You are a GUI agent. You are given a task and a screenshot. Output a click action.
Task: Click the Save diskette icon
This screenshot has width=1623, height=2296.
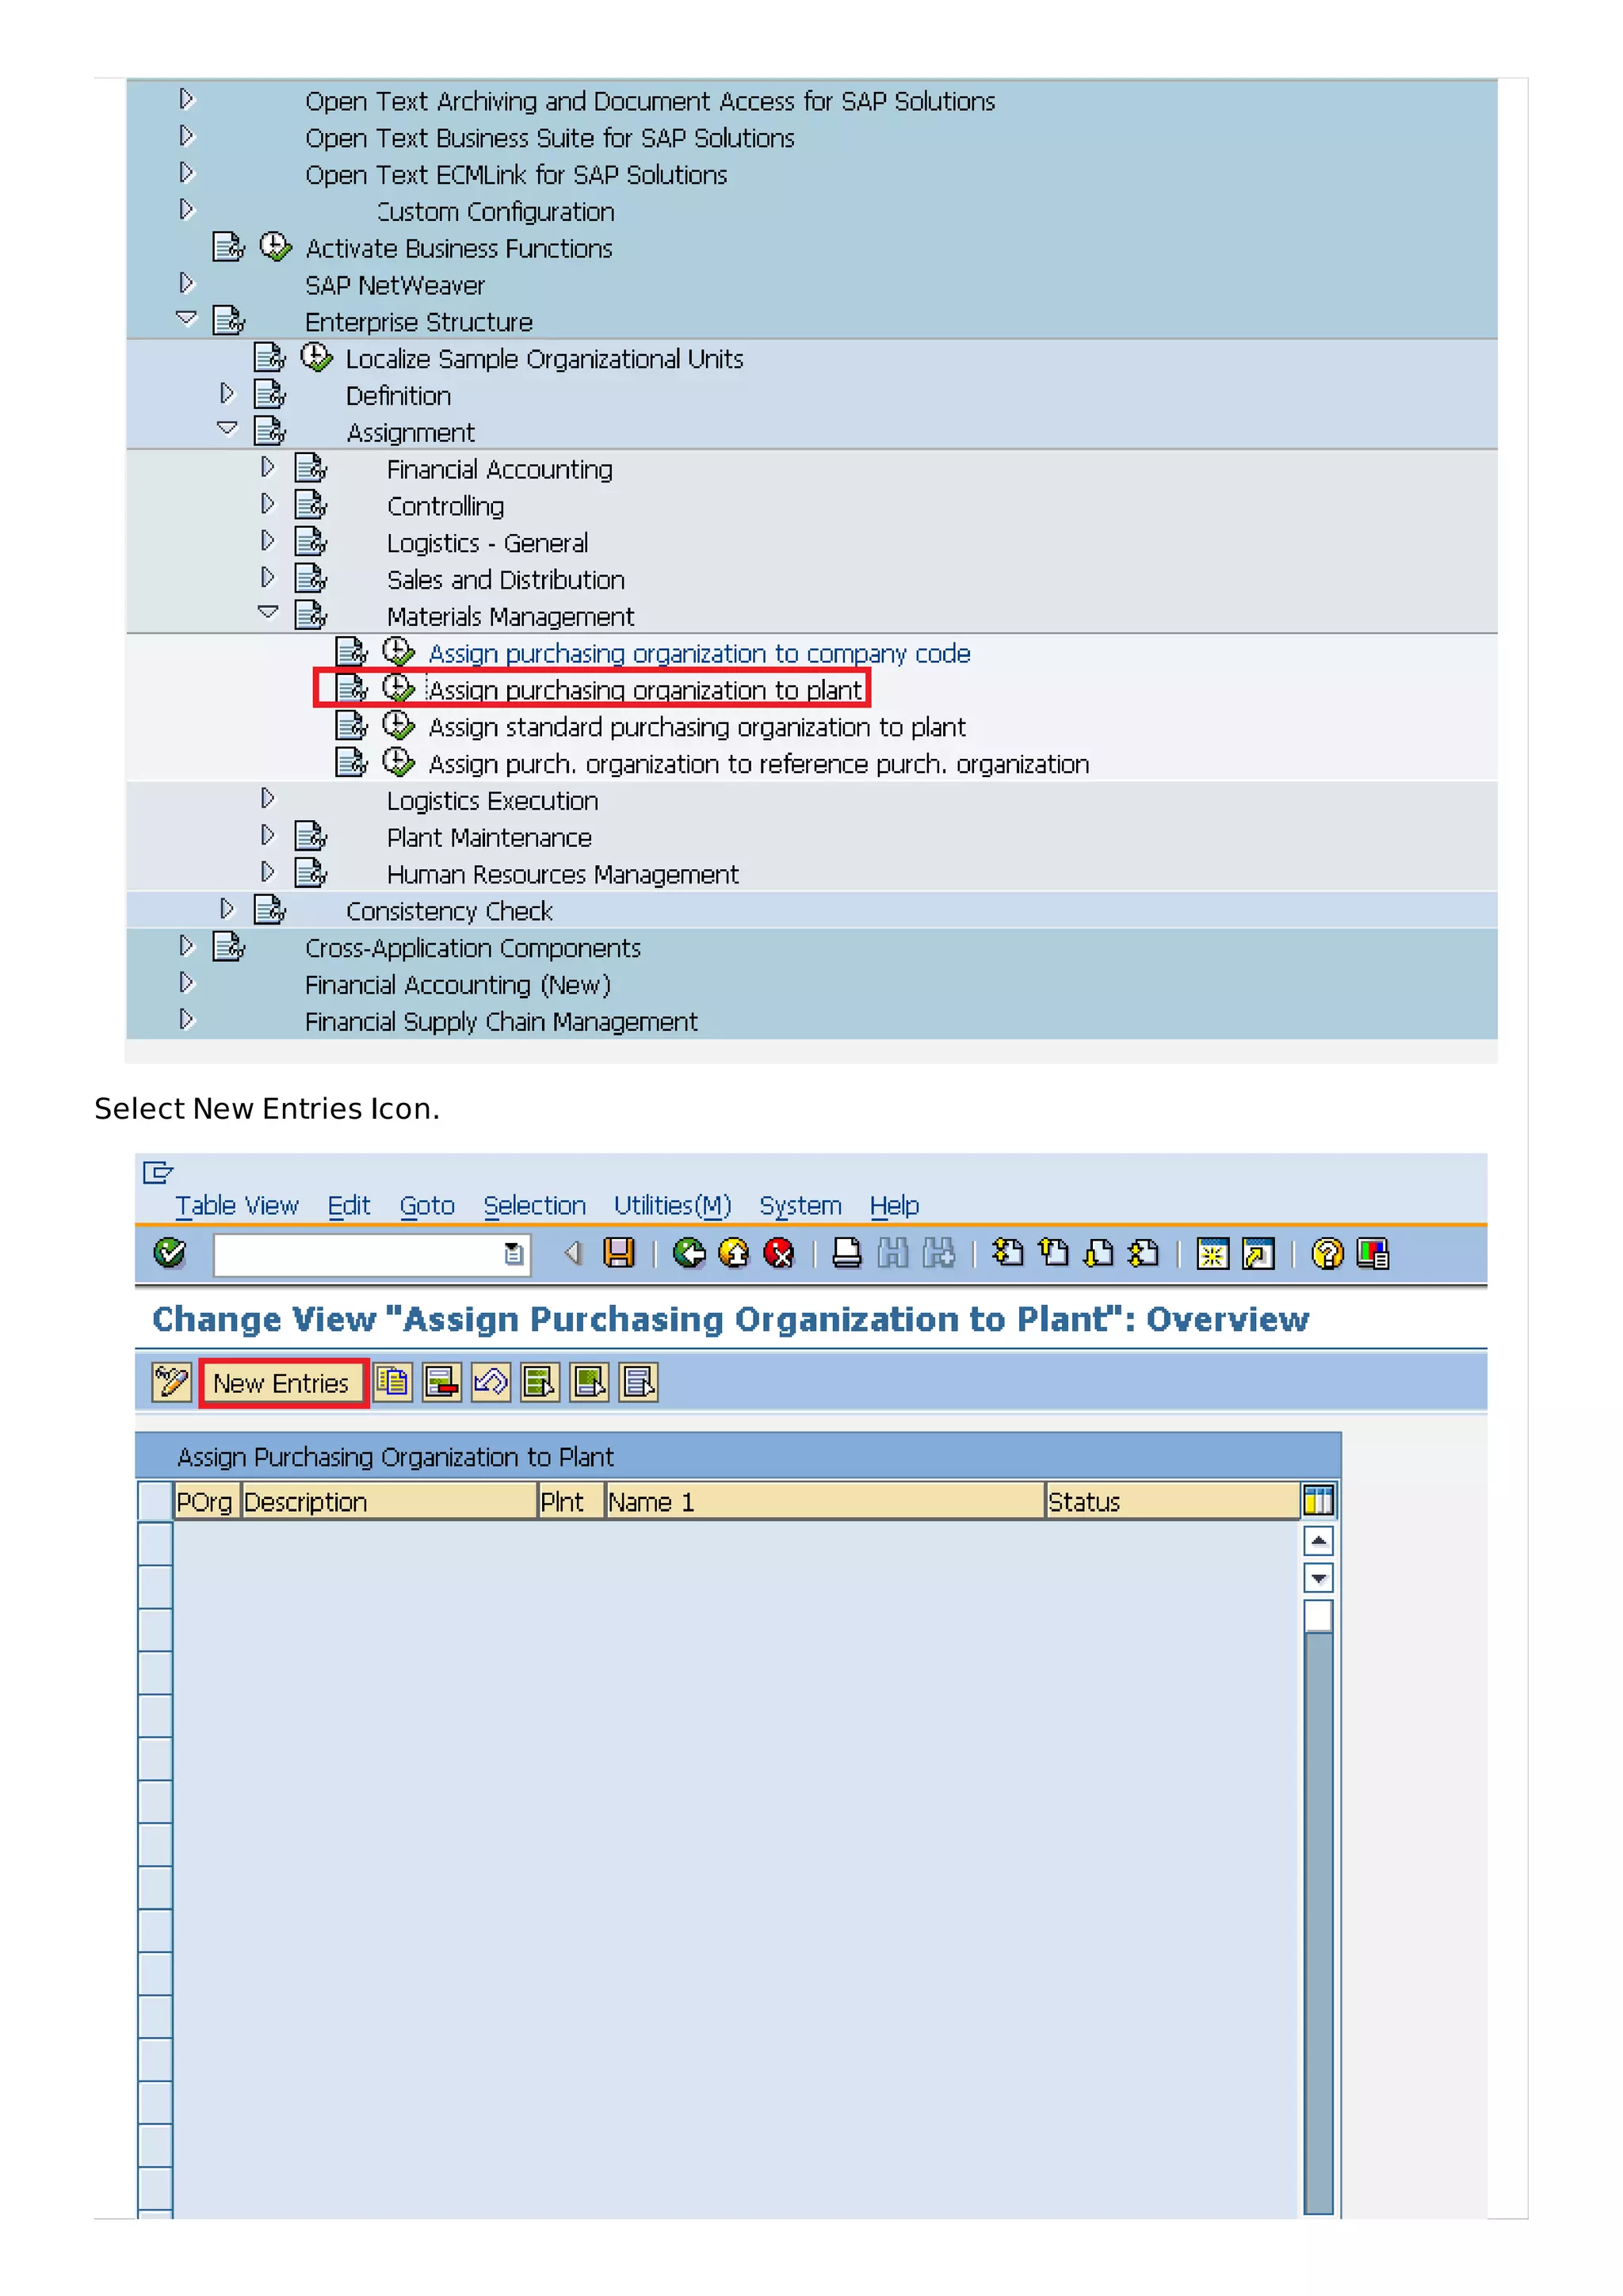[x=619, y=1253]
